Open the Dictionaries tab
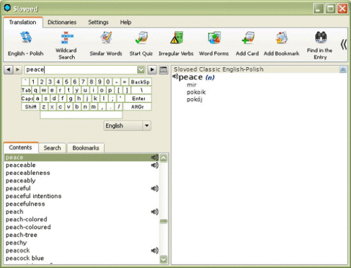Viewport: 351px width, 268px height. (x=62, y=22)
